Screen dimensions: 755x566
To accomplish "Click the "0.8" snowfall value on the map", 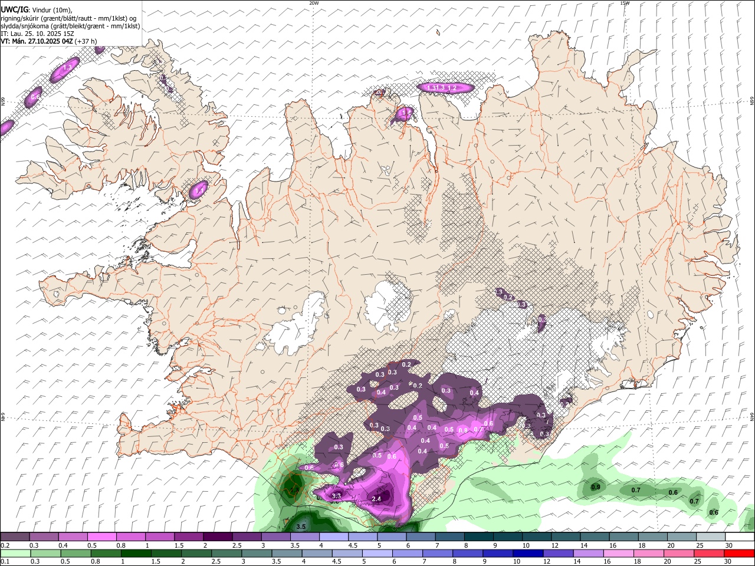I will pyautogui.click(x=463, y=431).
